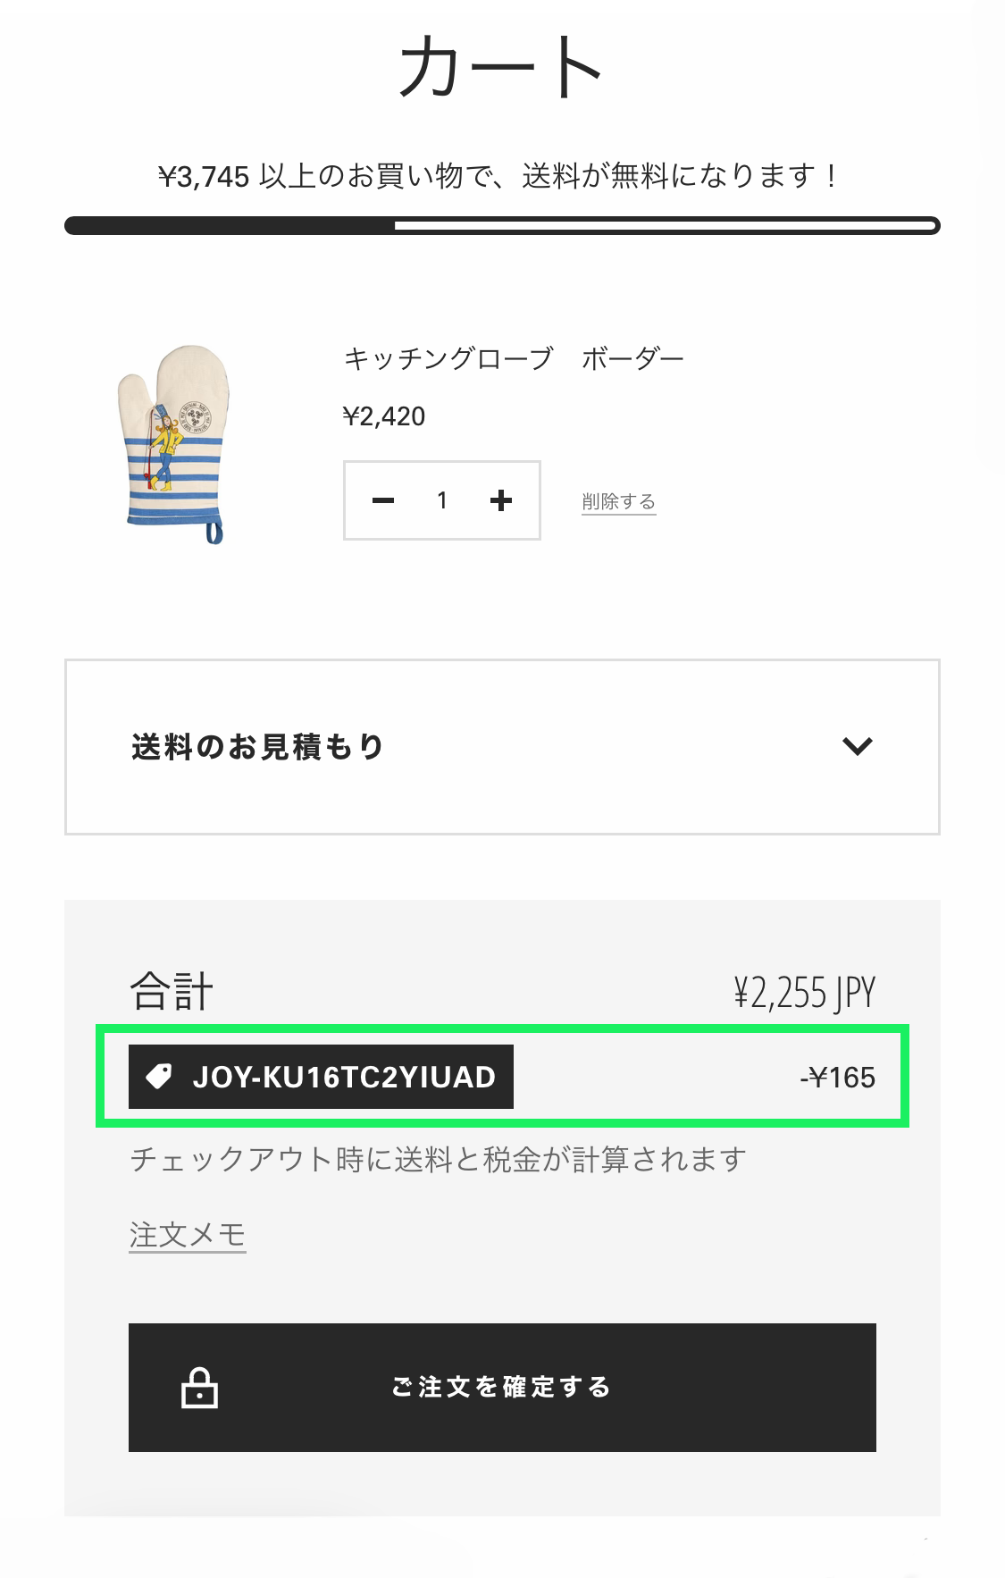
Task: Click the ¥2,420 item price
Action: click(384, 416)
